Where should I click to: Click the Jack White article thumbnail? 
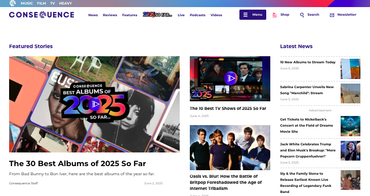click(350, 150)
